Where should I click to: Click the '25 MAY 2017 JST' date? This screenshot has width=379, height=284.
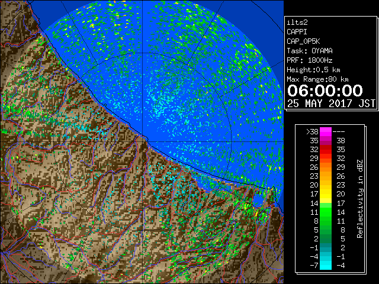(331, 104)
